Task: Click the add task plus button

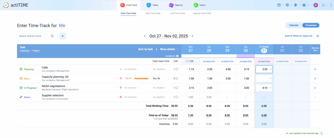Action: [63, 36]
